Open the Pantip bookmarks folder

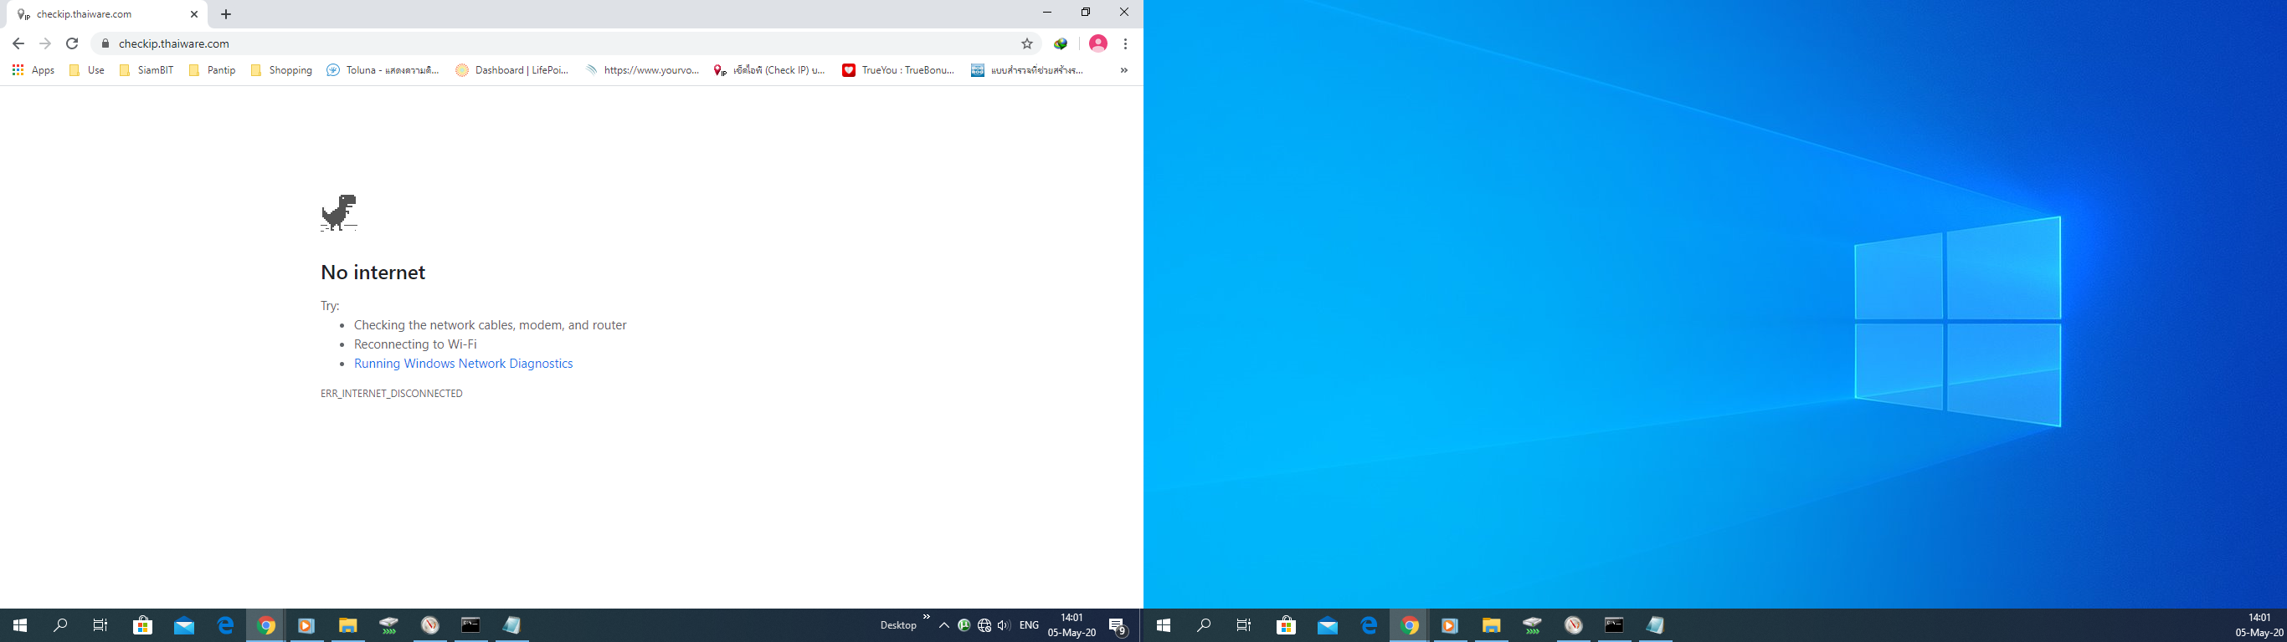click(x=212, y=70)
